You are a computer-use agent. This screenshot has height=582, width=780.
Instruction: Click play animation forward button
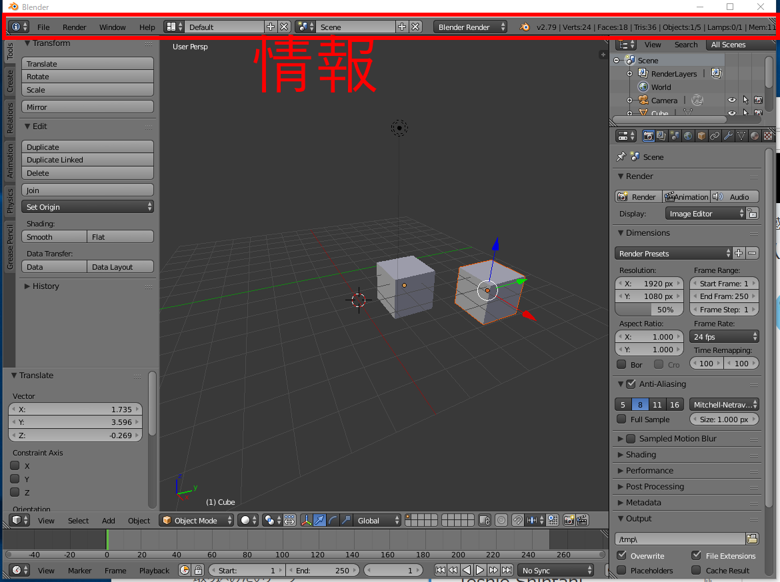tap(480, 570)
